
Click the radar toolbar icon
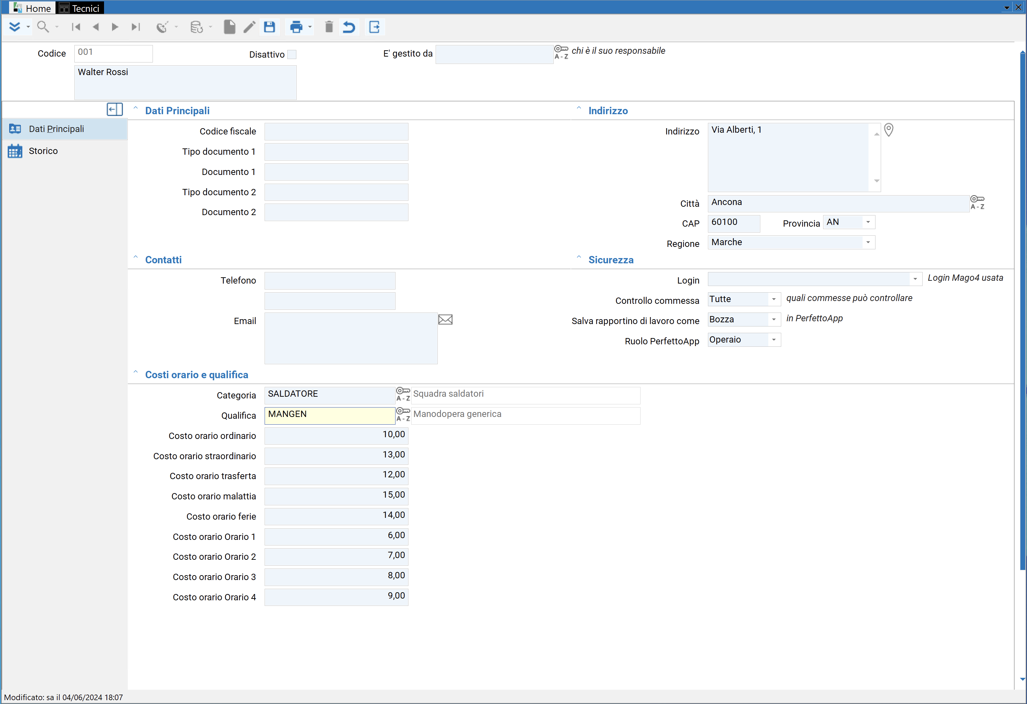(x=162, y=27)
